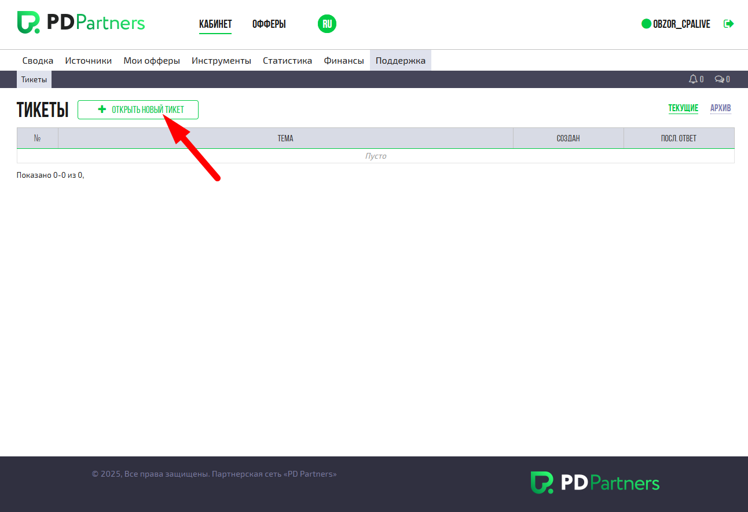Switch language using RU button

(x=327, y=24)
